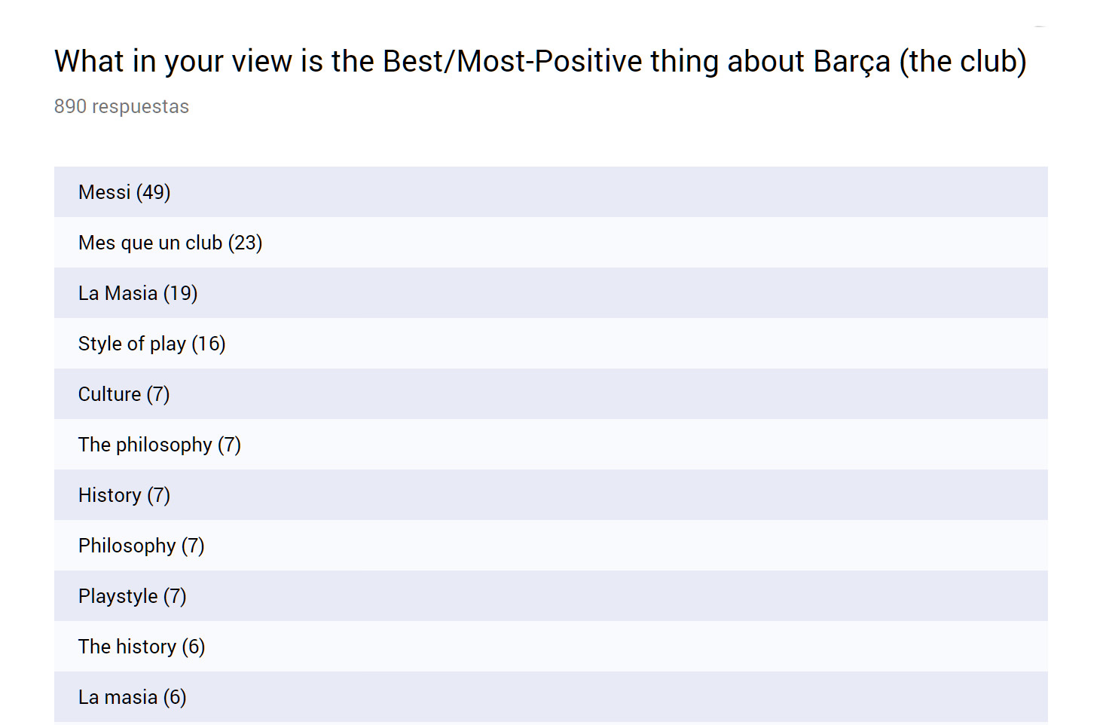The image size is (1100, 725).
Task: Click the word Playstyle in the list
Action: (118, 596)
